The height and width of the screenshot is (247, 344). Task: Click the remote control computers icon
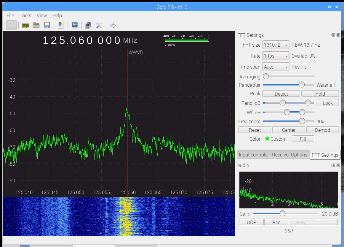pyautogui.click(x=88, y=26)
